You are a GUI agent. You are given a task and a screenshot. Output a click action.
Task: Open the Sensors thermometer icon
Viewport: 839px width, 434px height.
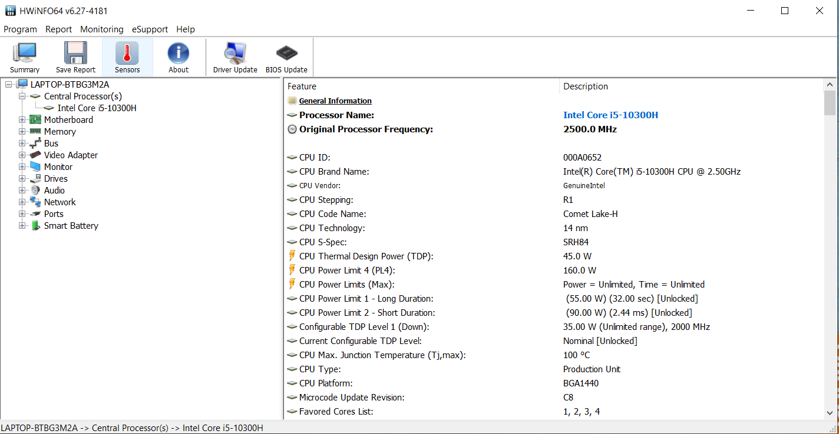point(127,54)
